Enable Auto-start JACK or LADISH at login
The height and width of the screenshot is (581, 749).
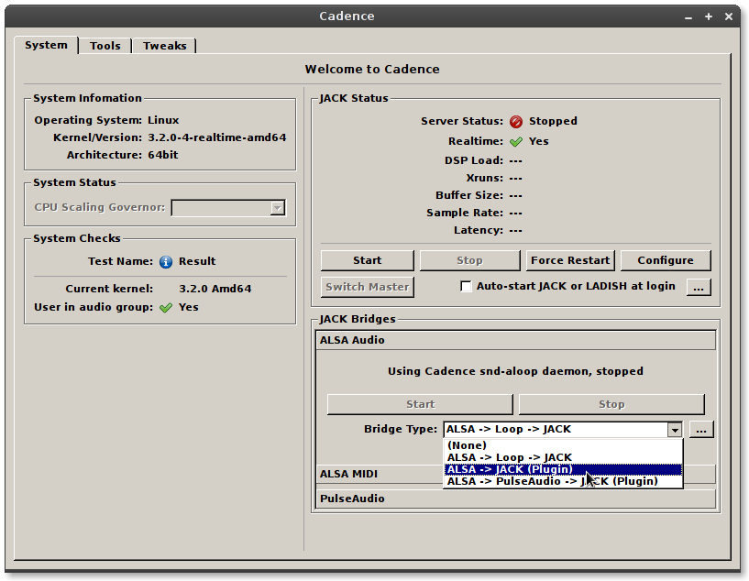(467, 287)
